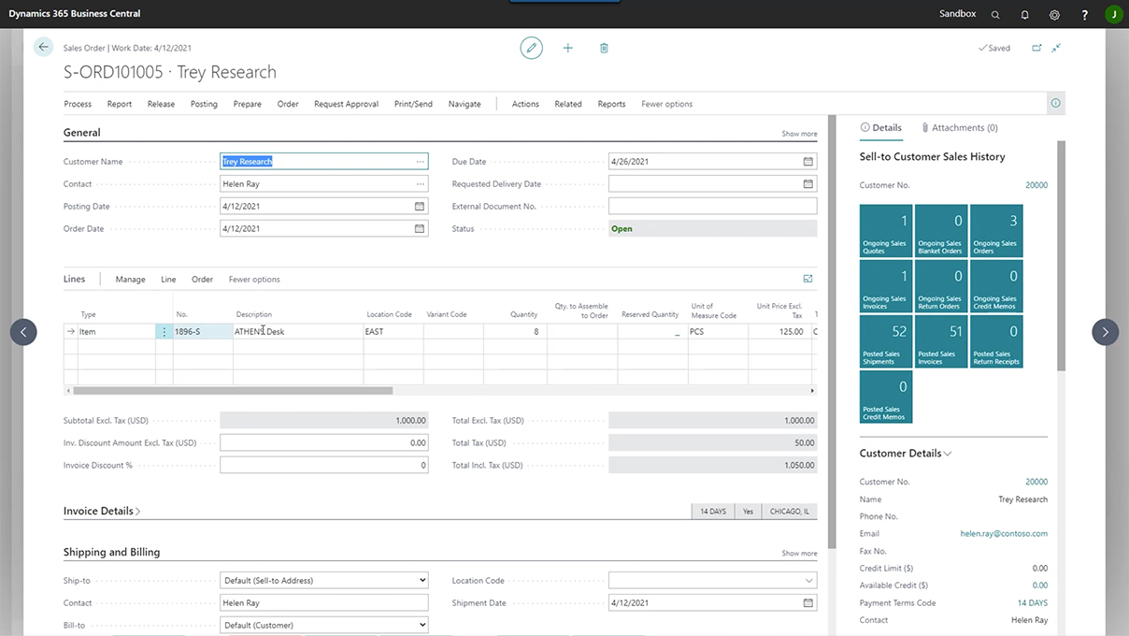Open the page in a new window
1129x636 pixels.
click(x=1036, y=48)
